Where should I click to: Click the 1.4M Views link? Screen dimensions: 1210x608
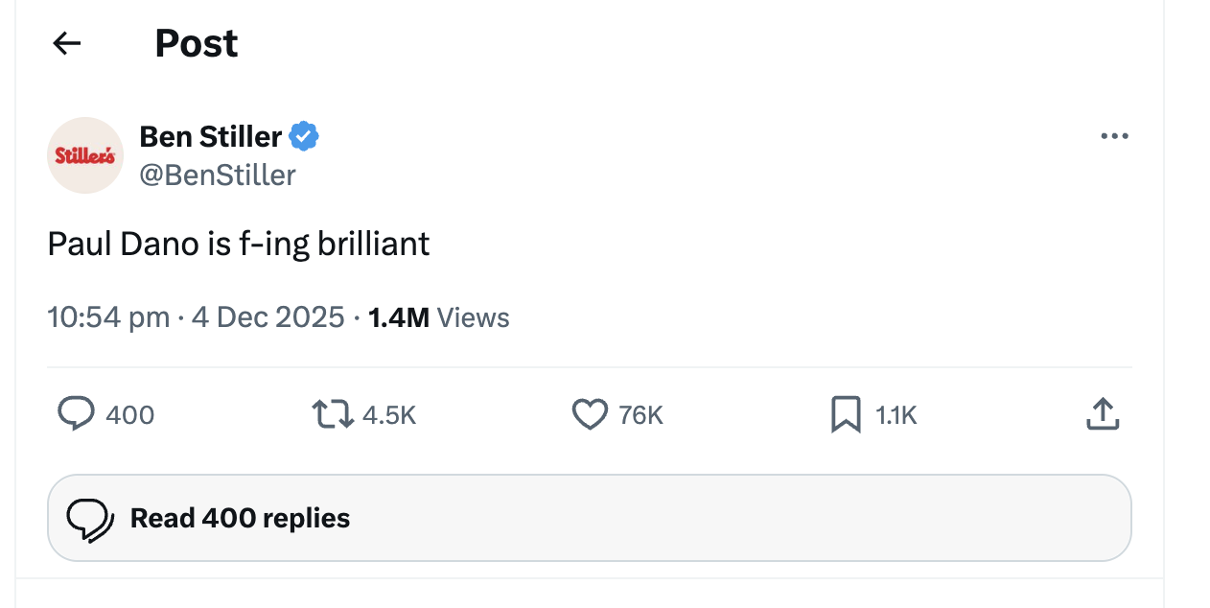pos(437,316)
